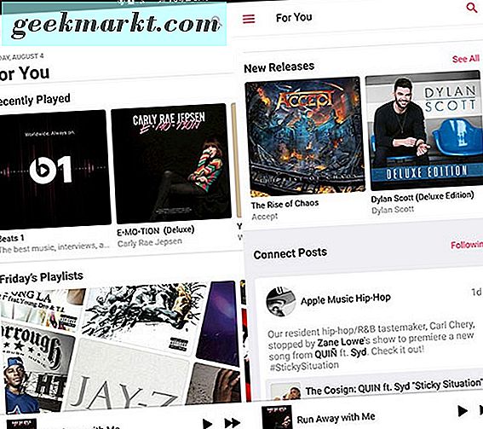Open Friday's Playlists collage artwork

[x=120, y=345]
